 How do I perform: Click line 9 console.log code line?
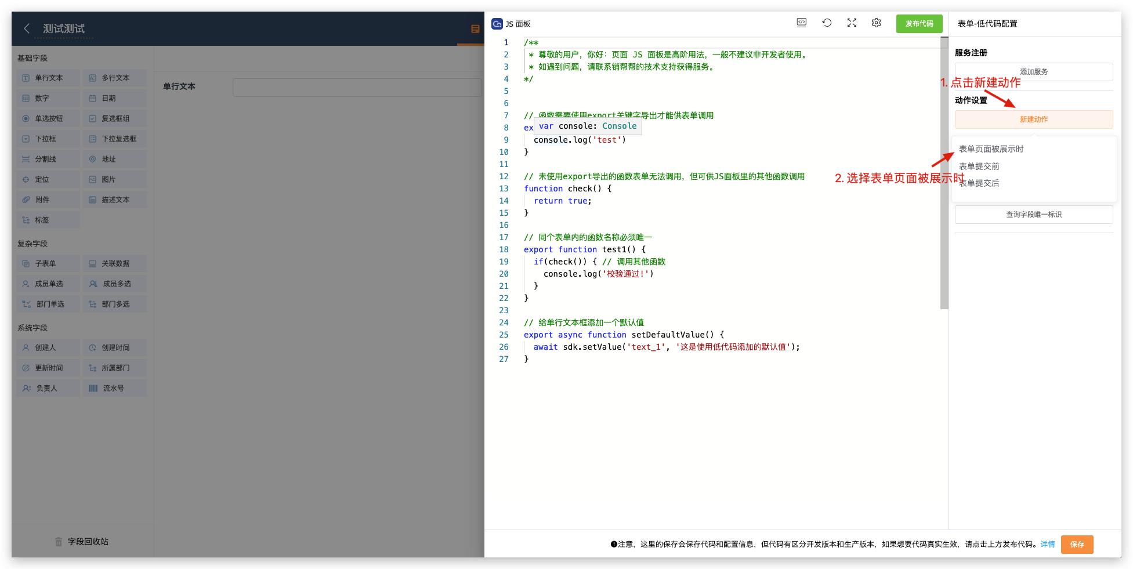click(x=580, y=140)
